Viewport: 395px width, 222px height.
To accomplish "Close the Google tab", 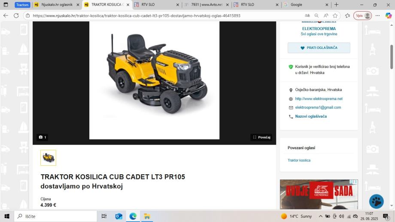I will (327, 5).
